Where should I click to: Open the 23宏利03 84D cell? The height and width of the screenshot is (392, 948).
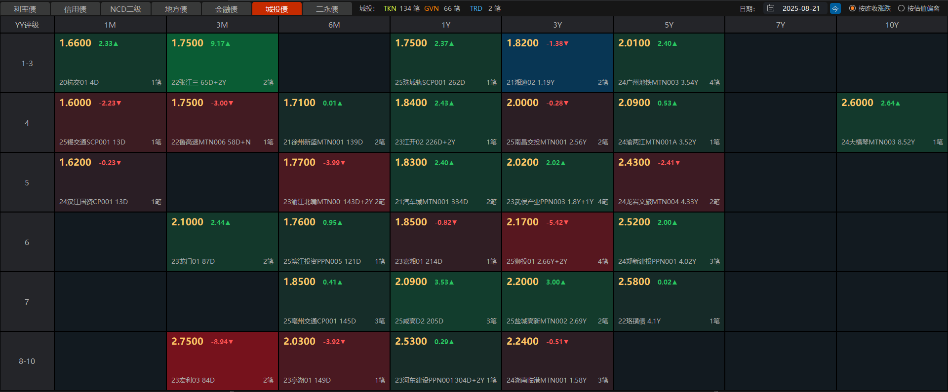(x=222, y=361)
